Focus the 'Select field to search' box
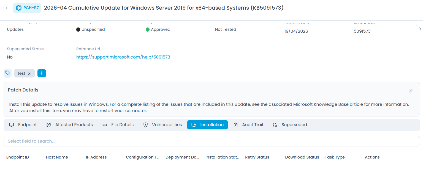 coord(211,141)
